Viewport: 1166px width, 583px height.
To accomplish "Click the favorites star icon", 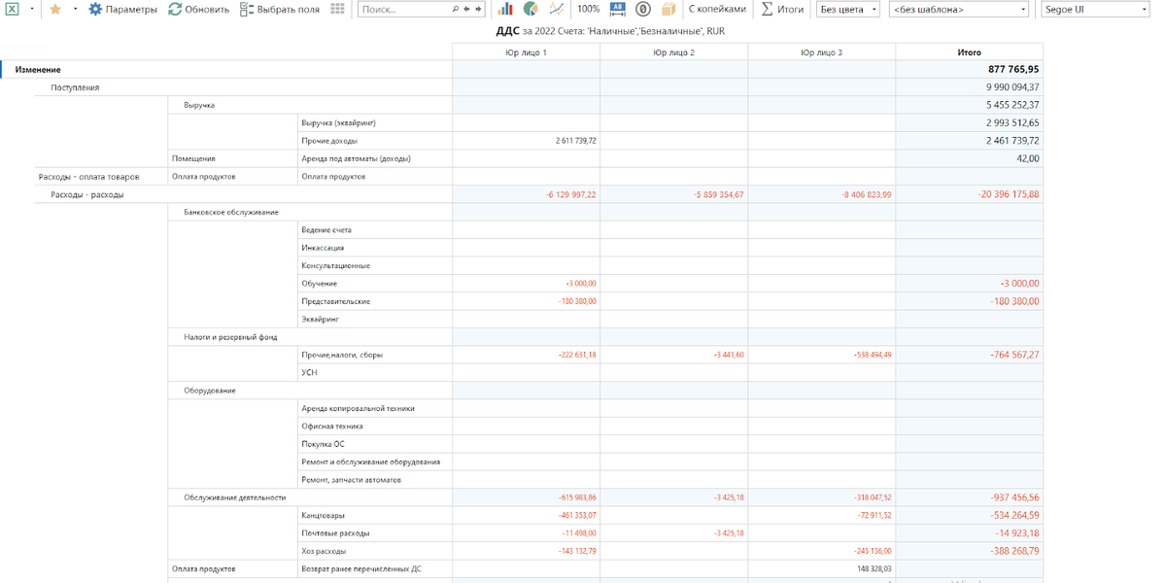I will point(55,9).
